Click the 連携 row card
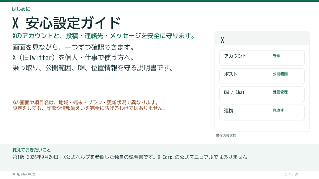Viewport: 319px width, 179px height. pyautogui.click(x=262, y=112)
